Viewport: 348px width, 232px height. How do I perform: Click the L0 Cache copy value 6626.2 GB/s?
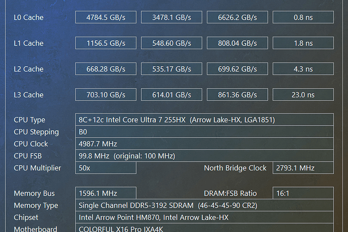[237, 17]
